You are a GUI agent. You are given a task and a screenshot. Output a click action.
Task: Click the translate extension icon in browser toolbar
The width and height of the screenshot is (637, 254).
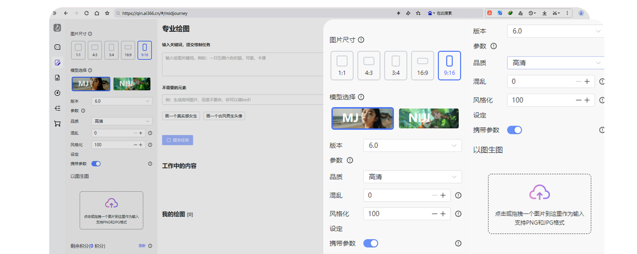click(x=500, y=13)
